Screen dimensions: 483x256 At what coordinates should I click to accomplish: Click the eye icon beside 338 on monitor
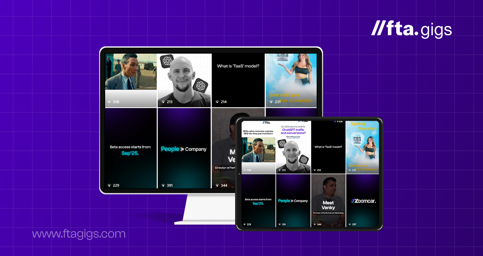click(109, 102)
